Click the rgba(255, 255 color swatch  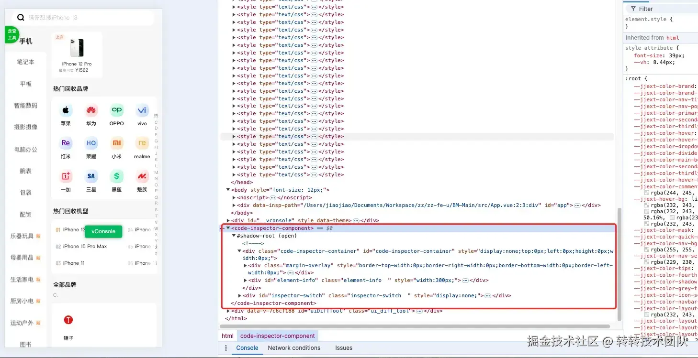647,250
